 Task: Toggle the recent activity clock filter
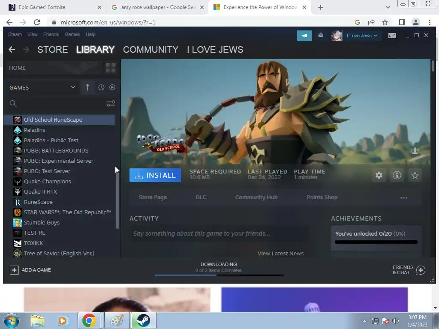[101, 87]
